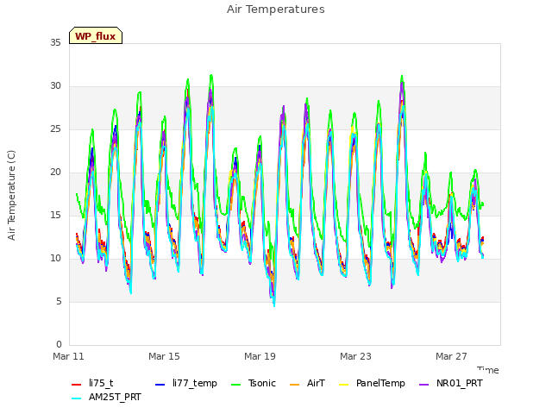
Task: Click the WP_flux label box
Action: point(96,35)
